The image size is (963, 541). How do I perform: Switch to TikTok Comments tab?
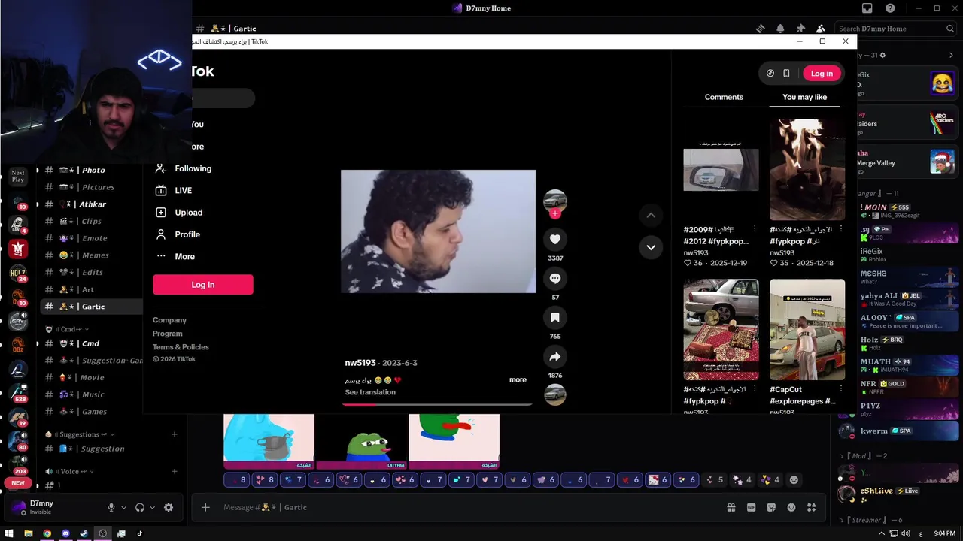[724, 97]
